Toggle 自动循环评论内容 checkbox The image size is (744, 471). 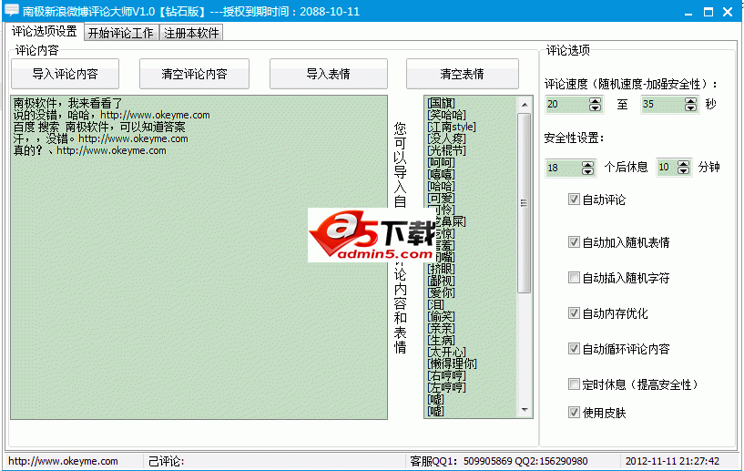(574, 349)
